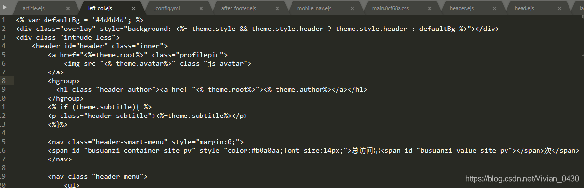This screenshot has width=584, height=188.
Task: Close the article.ejs tab
Action: [x=68, y=8]
